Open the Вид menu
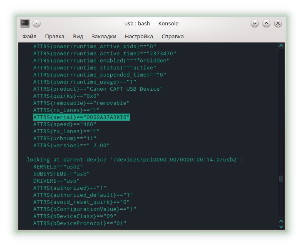Image resolution: width=303 pixels, height=248 pixels. (78, 36)
